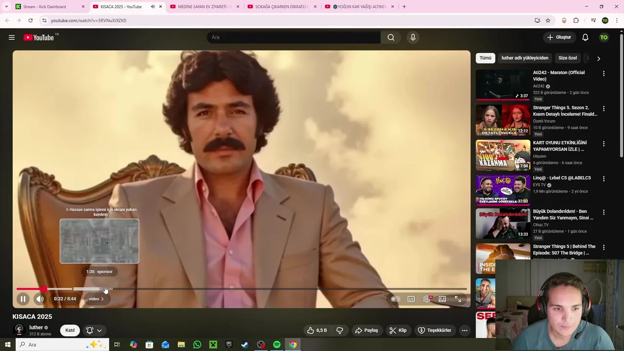Open the luther channel name link
624x351 pixels.
36,328
